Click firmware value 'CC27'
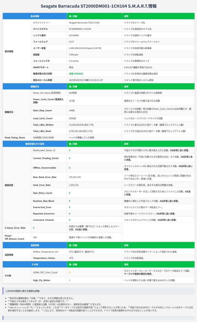The height and width of the screenshot is (322, 197). 71,42
